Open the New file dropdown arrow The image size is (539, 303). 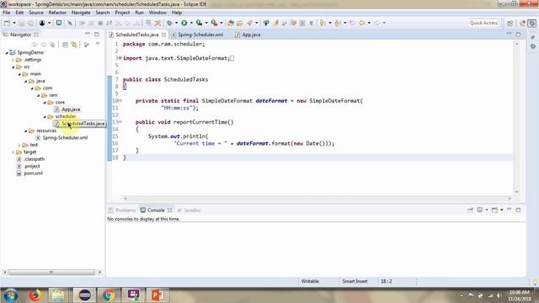[x=14, y=23]
